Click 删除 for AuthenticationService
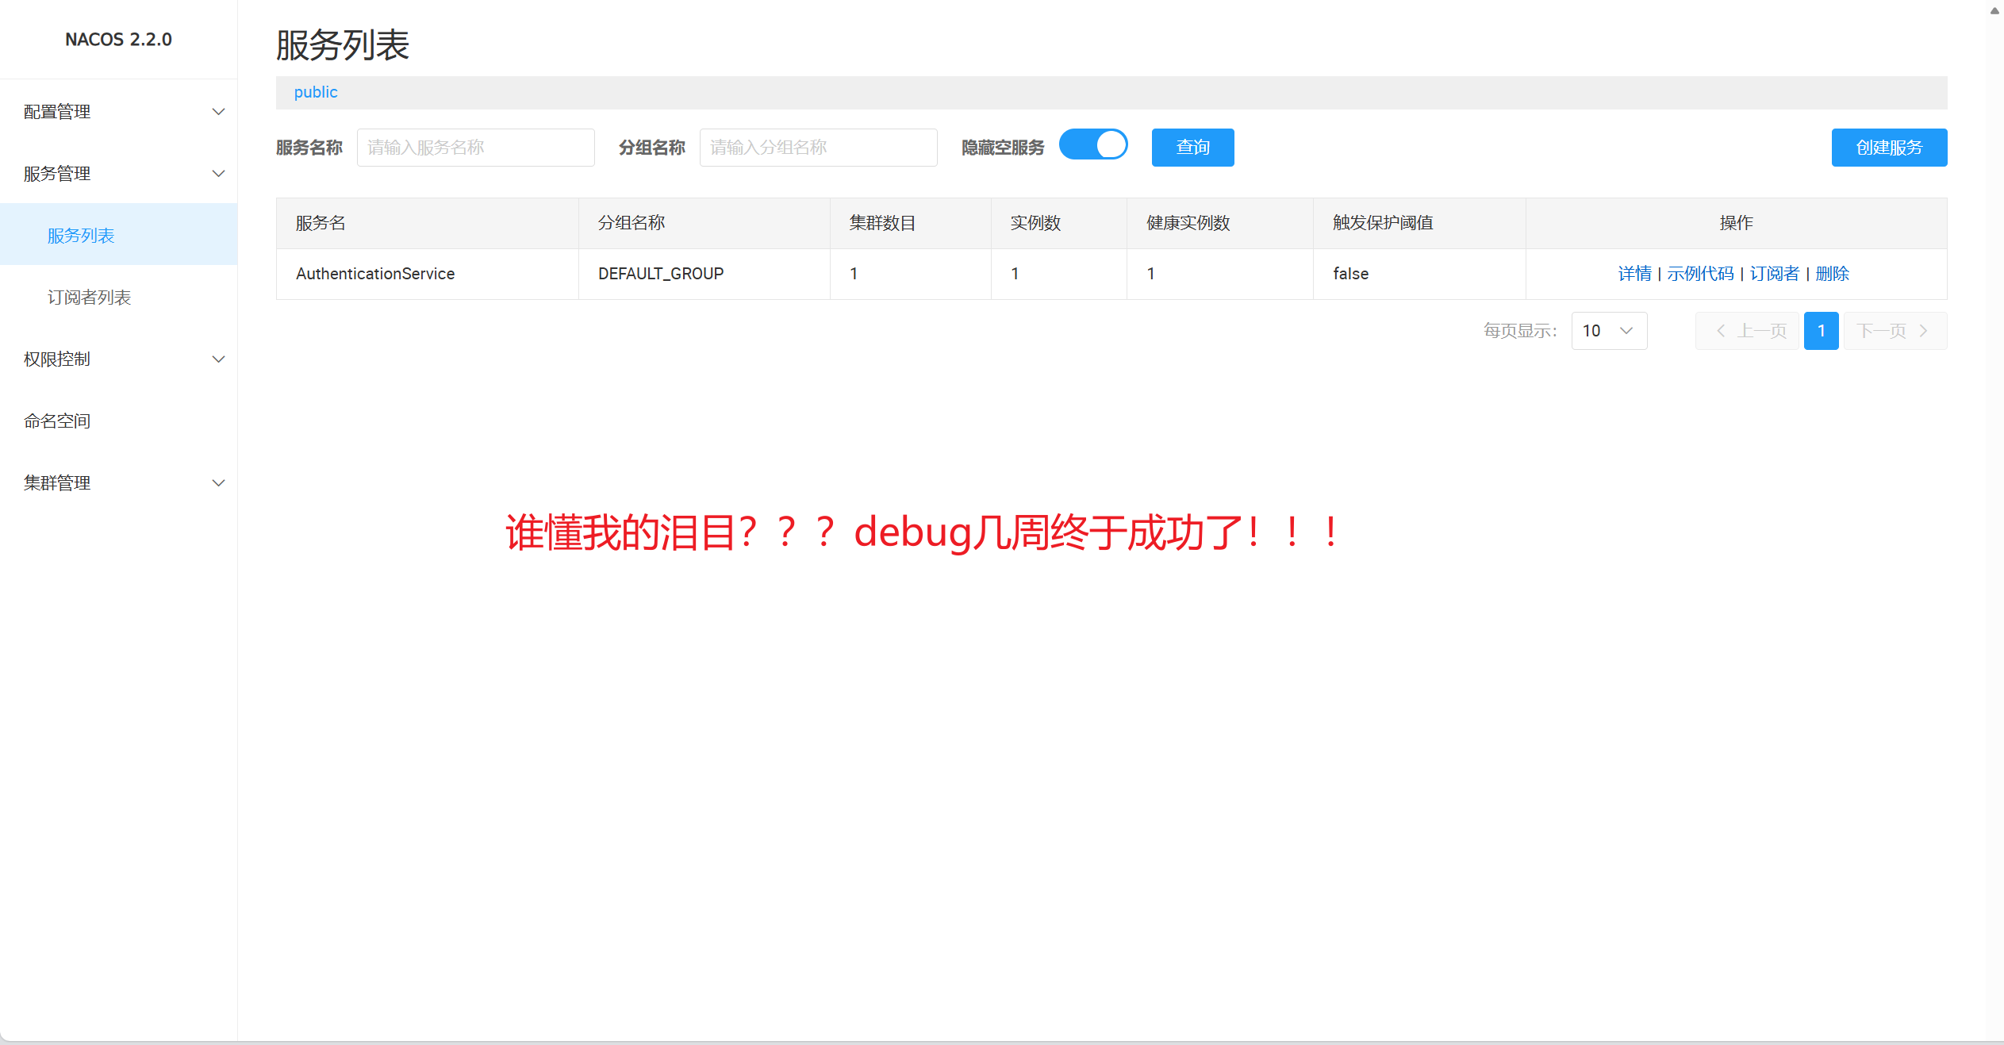This screenshot has height=1045, width=2004. click(x=1832, y=274)
